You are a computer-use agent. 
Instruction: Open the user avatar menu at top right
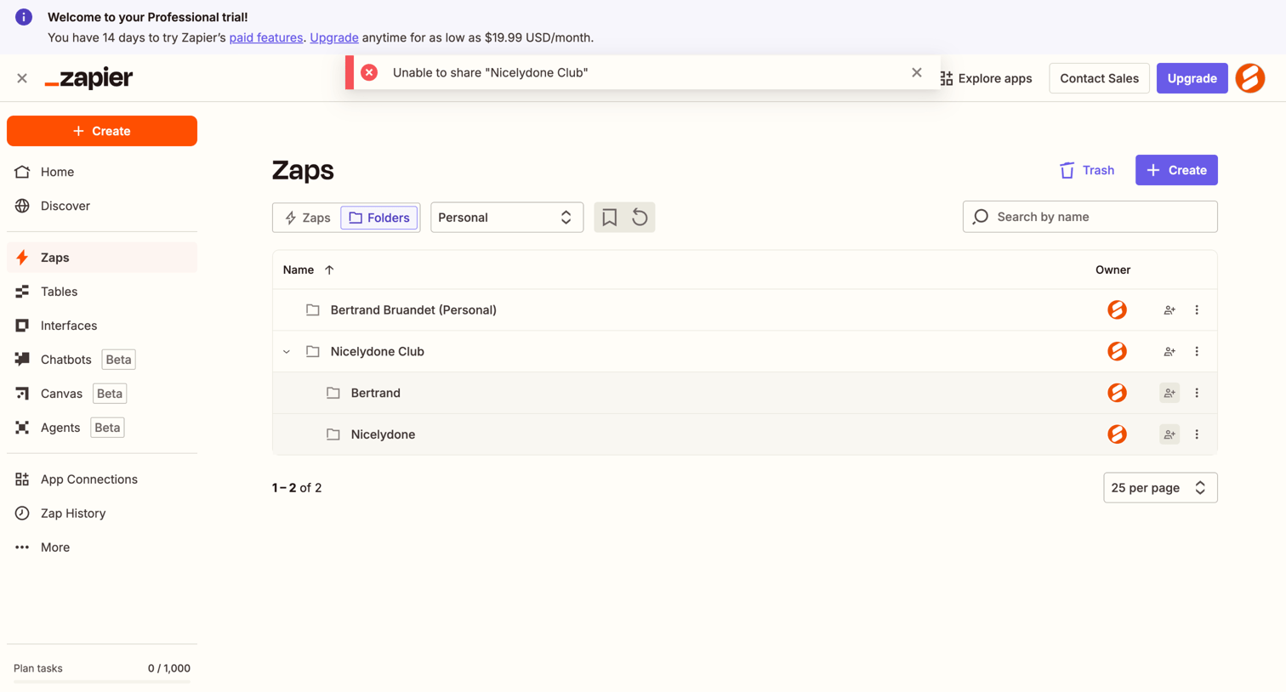coord(1249,78)
